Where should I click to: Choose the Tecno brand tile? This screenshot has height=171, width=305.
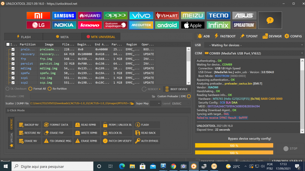coord(218,15)
